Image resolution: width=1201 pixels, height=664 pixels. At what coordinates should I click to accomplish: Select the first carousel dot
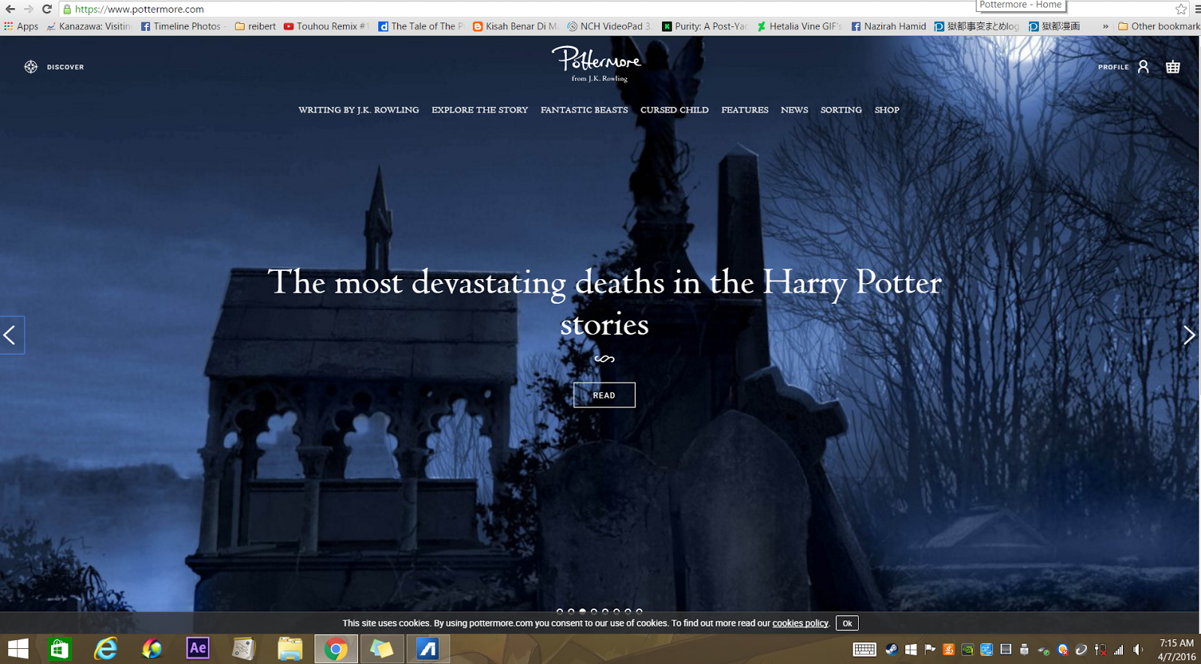[559, 611]
